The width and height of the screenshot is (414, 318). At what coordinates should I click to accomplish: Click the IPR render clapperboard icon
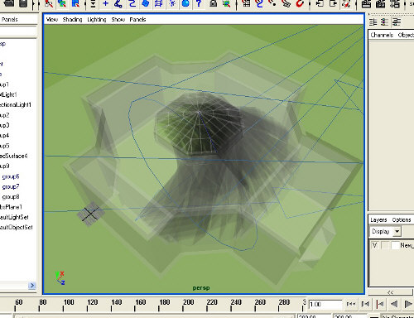point(381,4)
